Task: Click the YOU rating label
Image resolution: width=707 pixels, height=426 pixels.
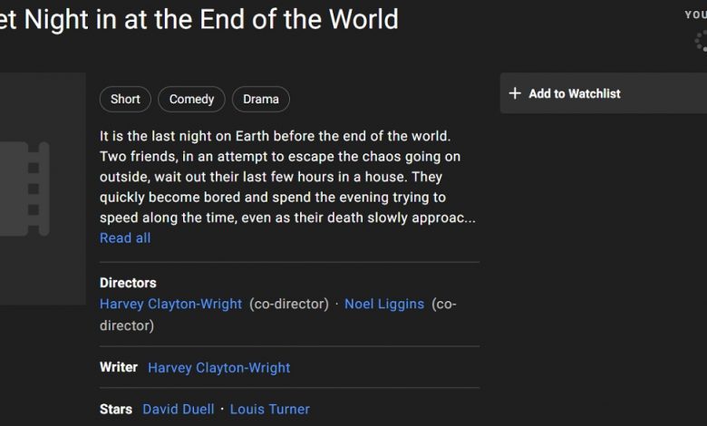Action: click(x=696, y=15)
